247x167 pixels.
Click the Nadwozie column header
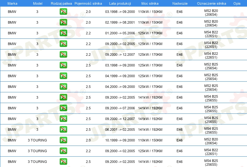click(x=180, y=3)
